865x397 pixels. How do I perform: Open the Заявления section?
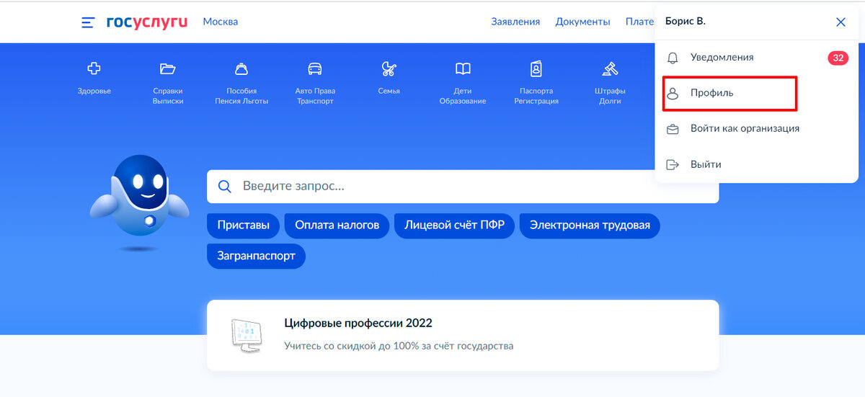click(x=515, y=22)
